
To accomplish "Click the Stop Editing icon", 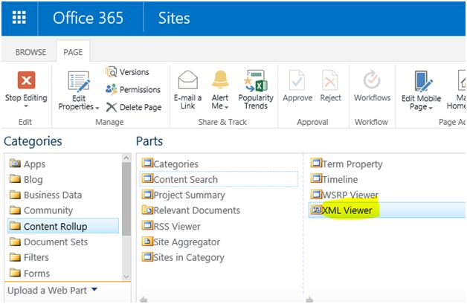I will 26,80.
